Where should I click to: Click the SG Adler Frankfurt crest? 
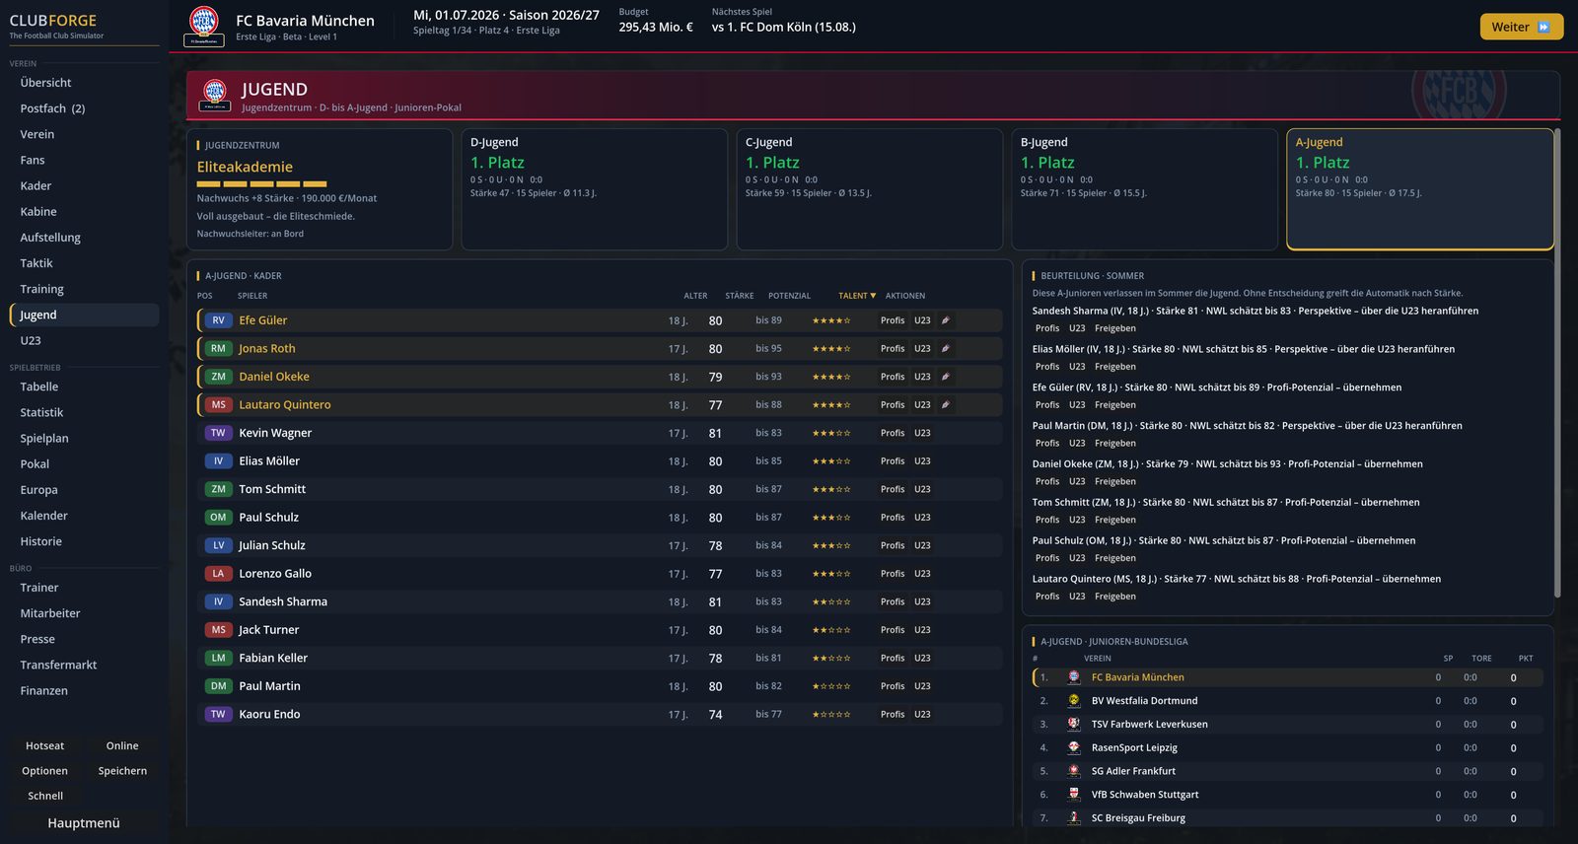click(x=1074, y=771)
